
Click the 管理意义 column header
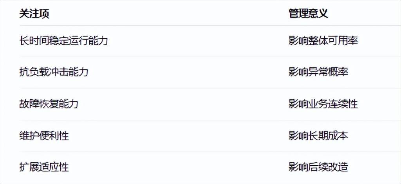[308, 14]
